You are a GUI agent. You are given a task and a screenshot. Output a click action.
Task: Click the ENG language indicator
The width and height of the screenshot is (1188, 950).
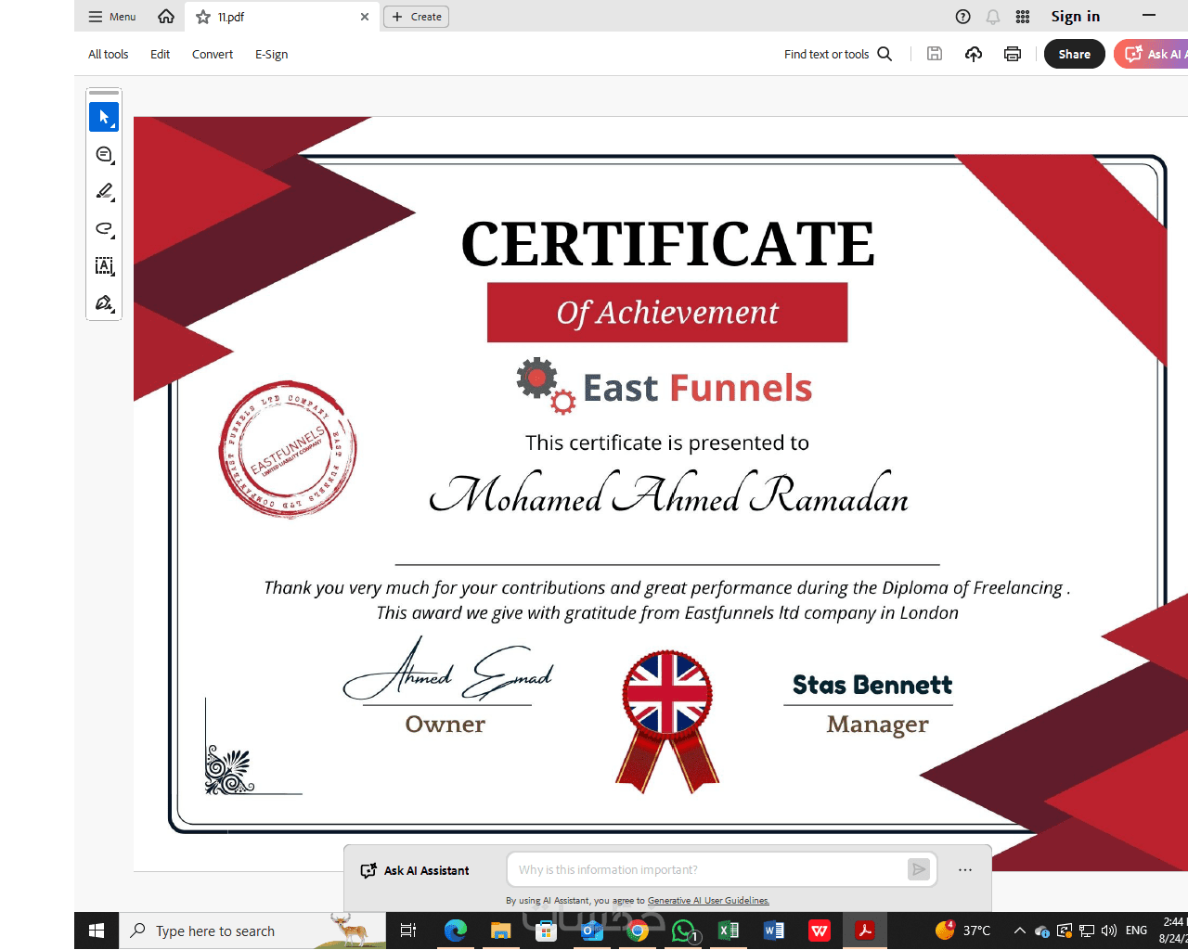click(x=1136, y=931)
